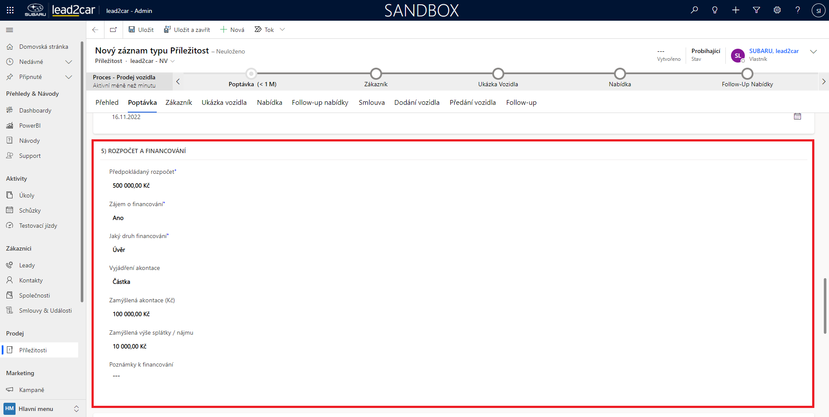Viewport: 829px width, 417px height.
Task: Open the date picker calendar icon
Action: click(x=797, y=116)
